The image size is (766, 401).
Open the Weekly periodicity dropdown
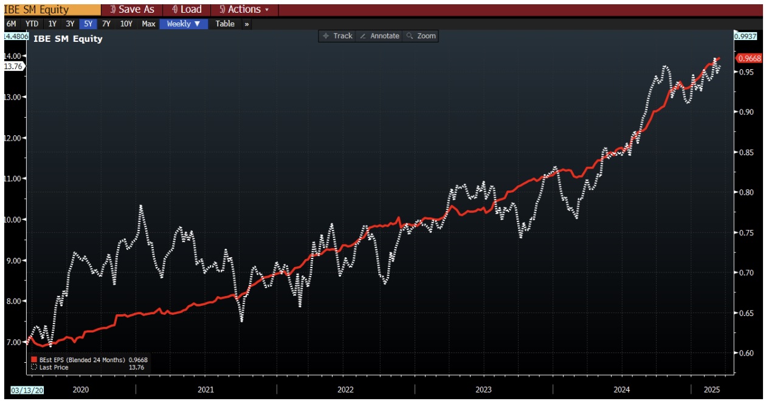pyautogui.click(x=183, y=24)
